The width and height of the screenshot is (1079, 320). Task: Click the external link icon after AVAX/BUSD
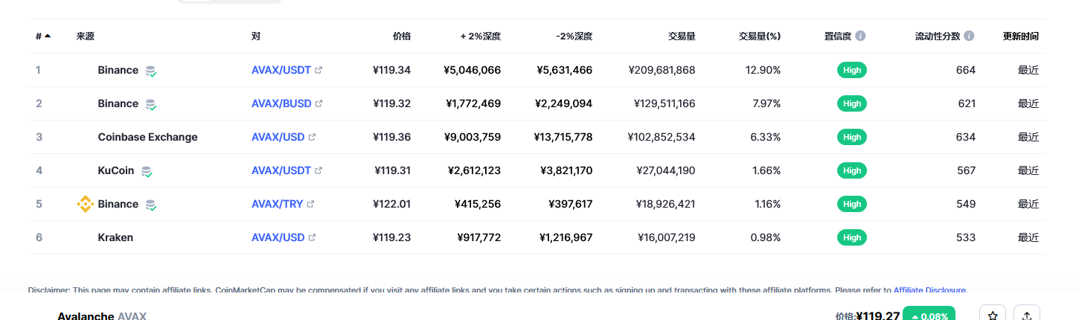tap(319, 103)
